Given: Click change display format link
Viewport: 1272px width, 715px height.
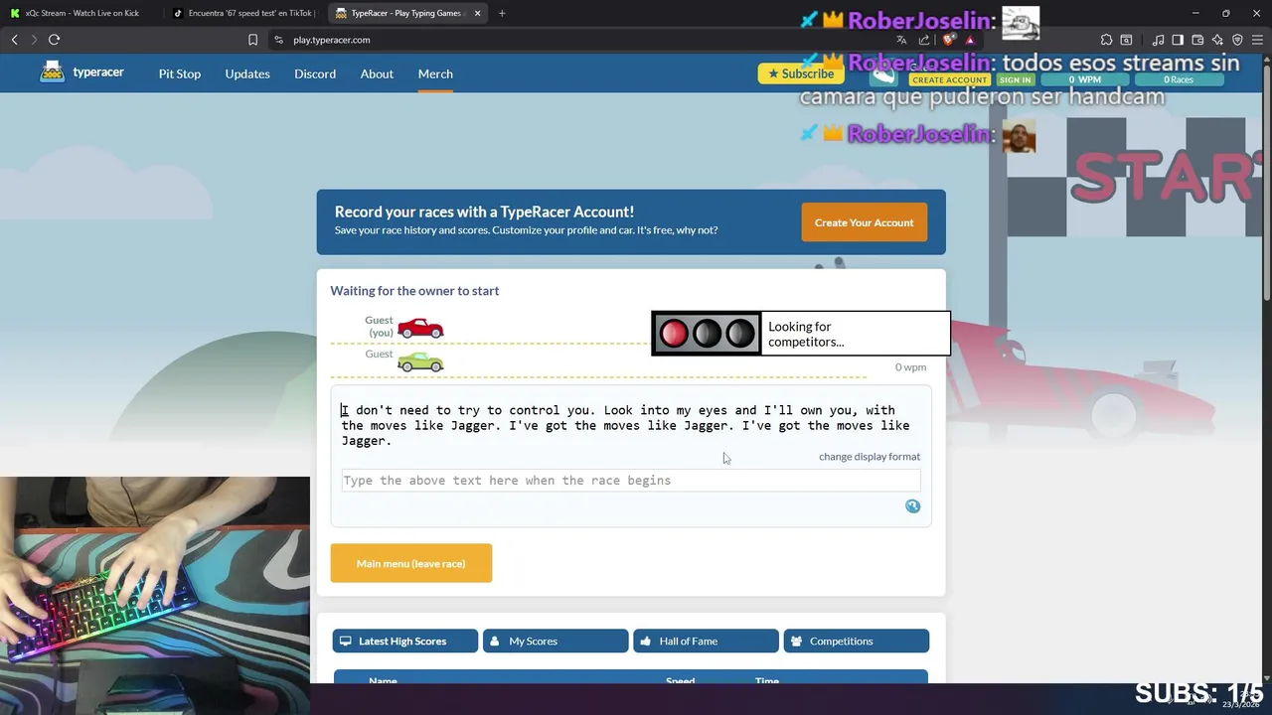Looking at the screenshot, I should tap(870, 456).
